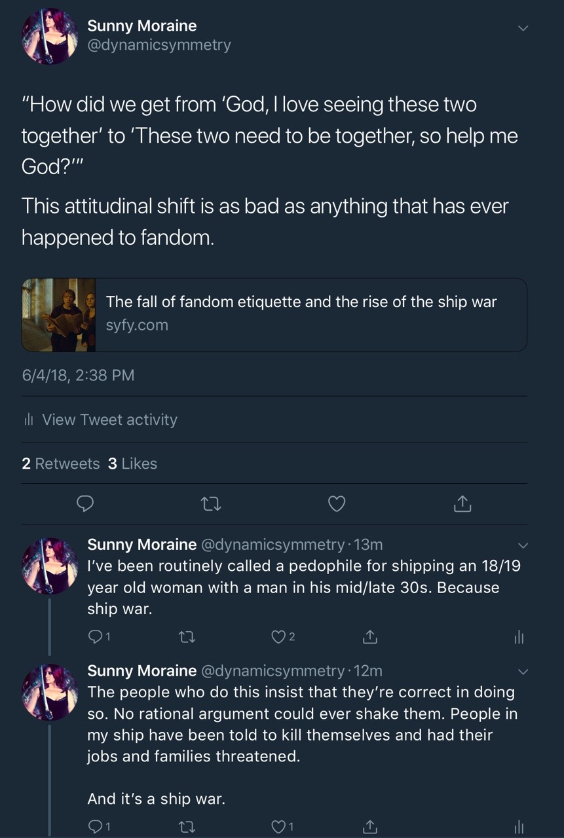Like the 13m reply tweet
The height and width of the screenshot is (838, 564).
click(278, 636)
